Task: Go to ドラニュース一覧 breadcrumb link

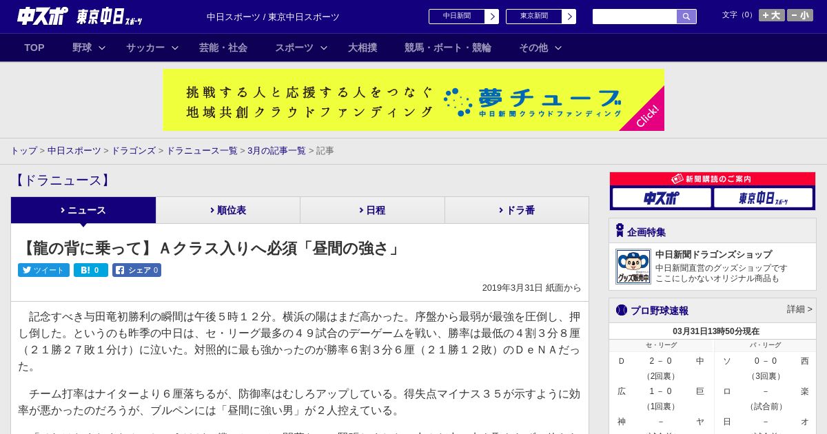Action: pyautogui.click(x=202, y=150)
